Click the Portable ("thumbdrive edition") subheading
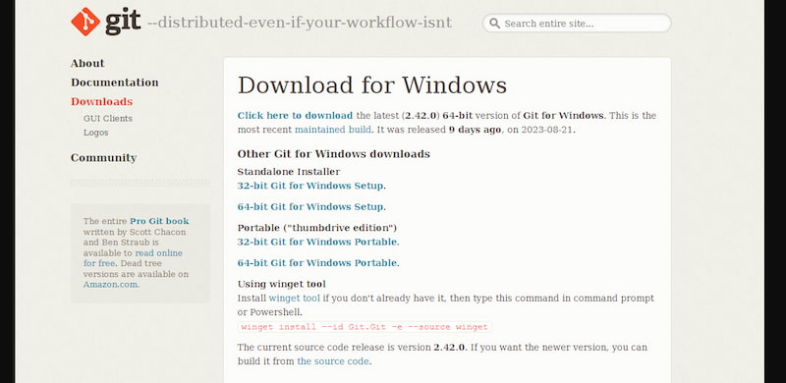 coord(317,228)
